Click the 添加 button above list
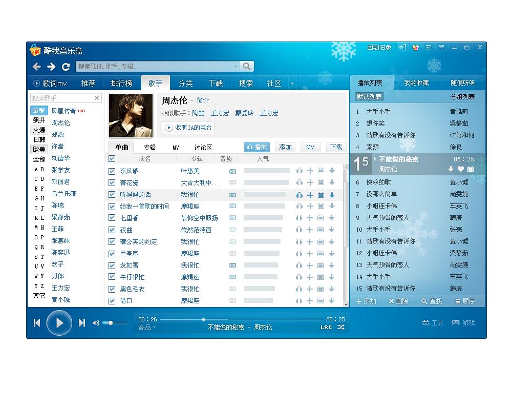 285,147
